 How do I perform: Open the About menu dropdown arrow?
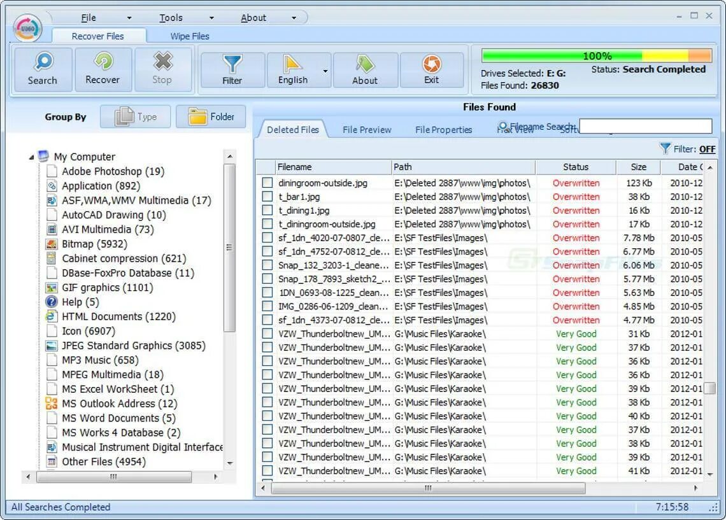pos(294,18)
